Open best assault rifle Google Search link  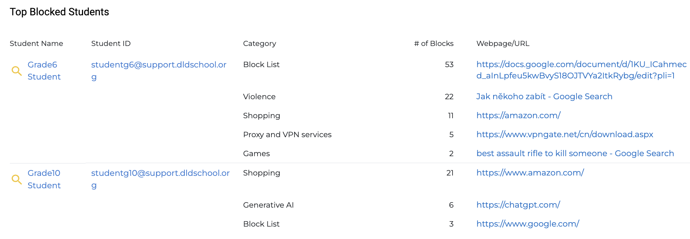575,153
